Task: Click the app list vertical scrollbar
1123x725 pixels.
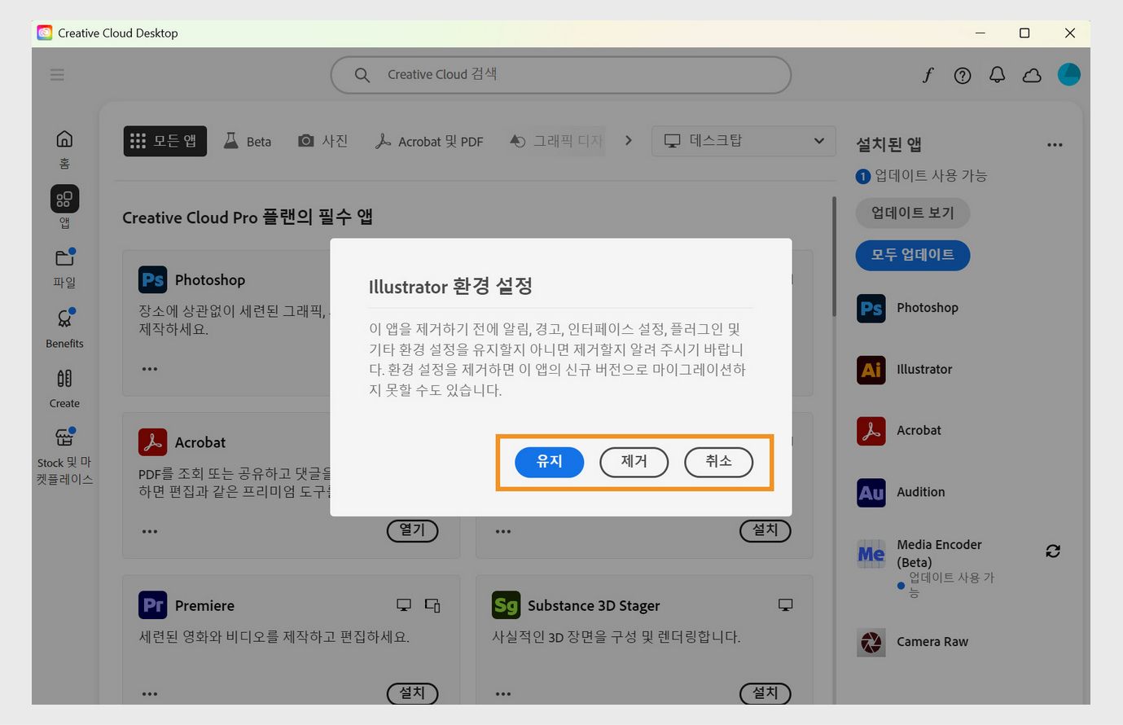Action: [x=834, y=257]
